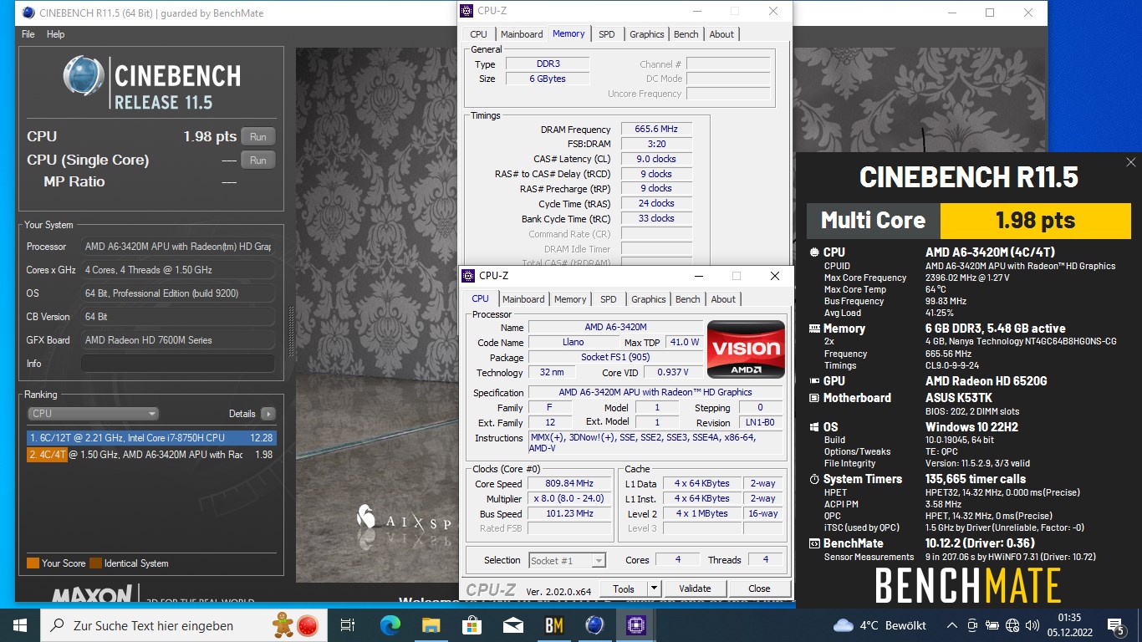This screenshot has height=642, width=1142.
Task: Click the Info input field in Your System
Action: tap(178, 364)
